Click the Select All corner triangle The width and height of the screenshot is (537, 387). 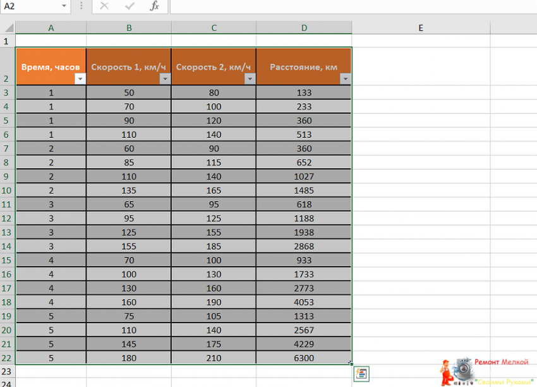point(8,28)
